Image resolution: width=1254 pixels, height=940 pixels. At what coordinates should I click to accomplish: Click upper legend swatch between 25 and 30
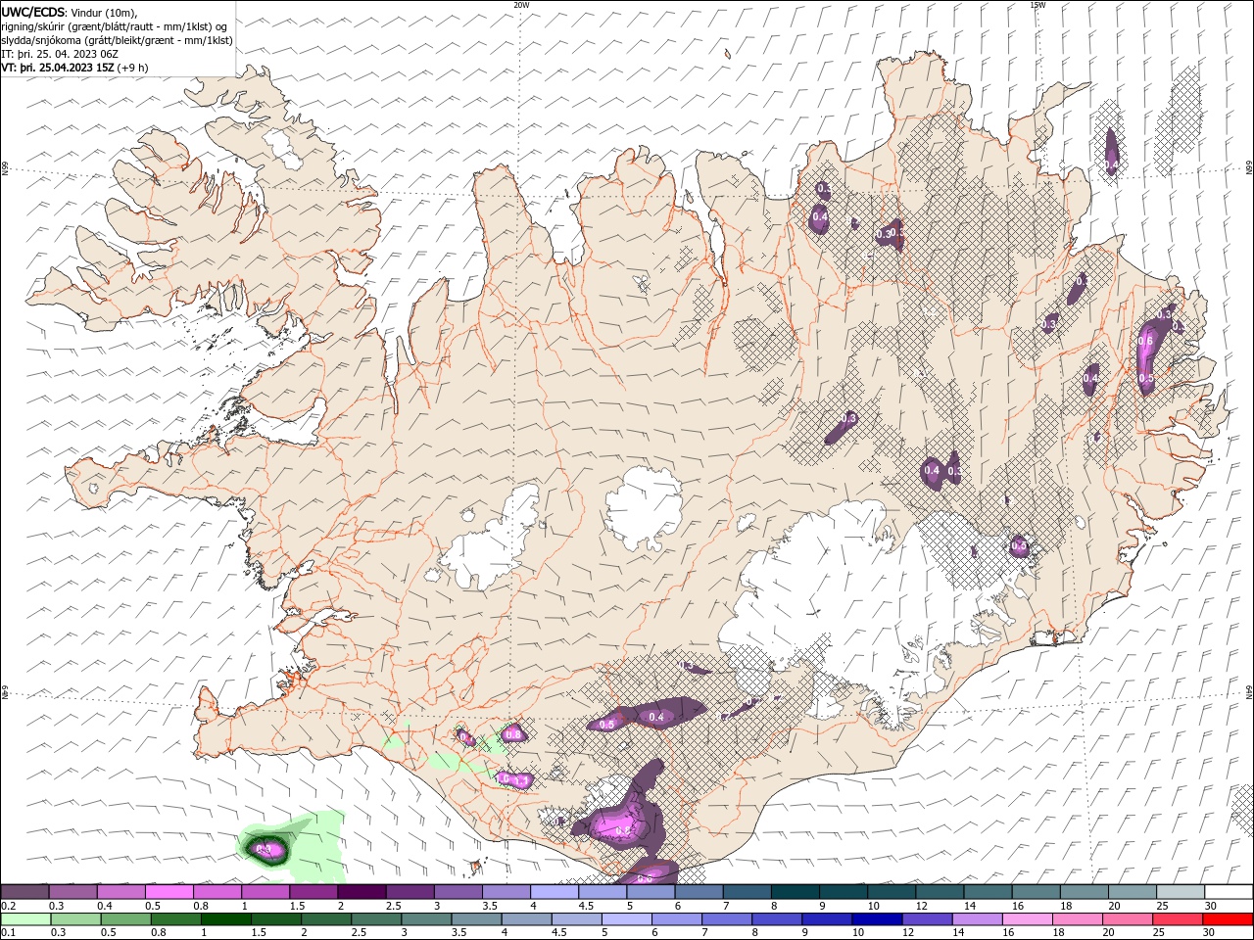click(x=1182, y=892)
